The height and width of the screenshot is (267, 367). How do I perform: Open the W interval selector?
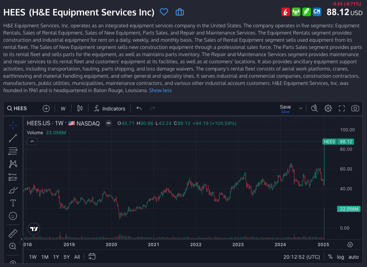tap(63, 109)
